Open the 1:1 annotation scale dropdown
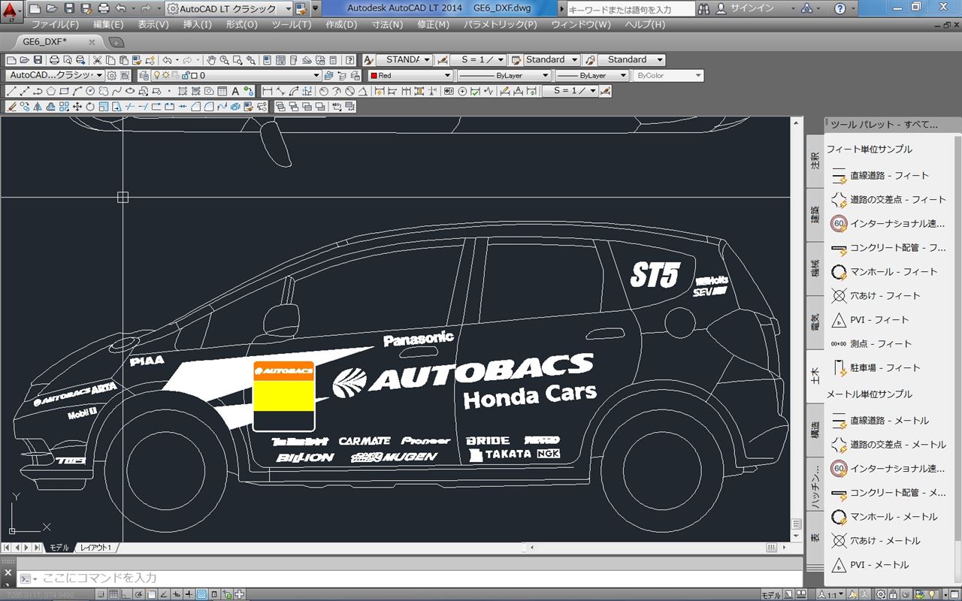This screenshot has width=962, height=601. pyautogui.click(x=830, y=594)
